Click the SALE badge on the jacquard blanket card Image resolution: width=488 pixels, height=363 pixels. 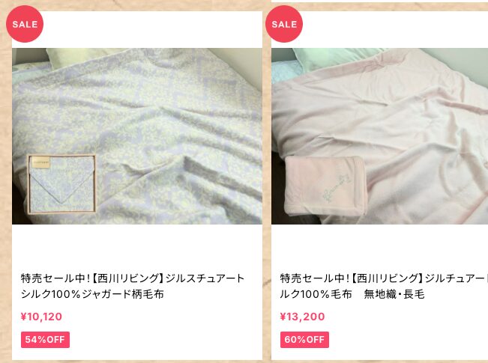(x=25, y=24)
